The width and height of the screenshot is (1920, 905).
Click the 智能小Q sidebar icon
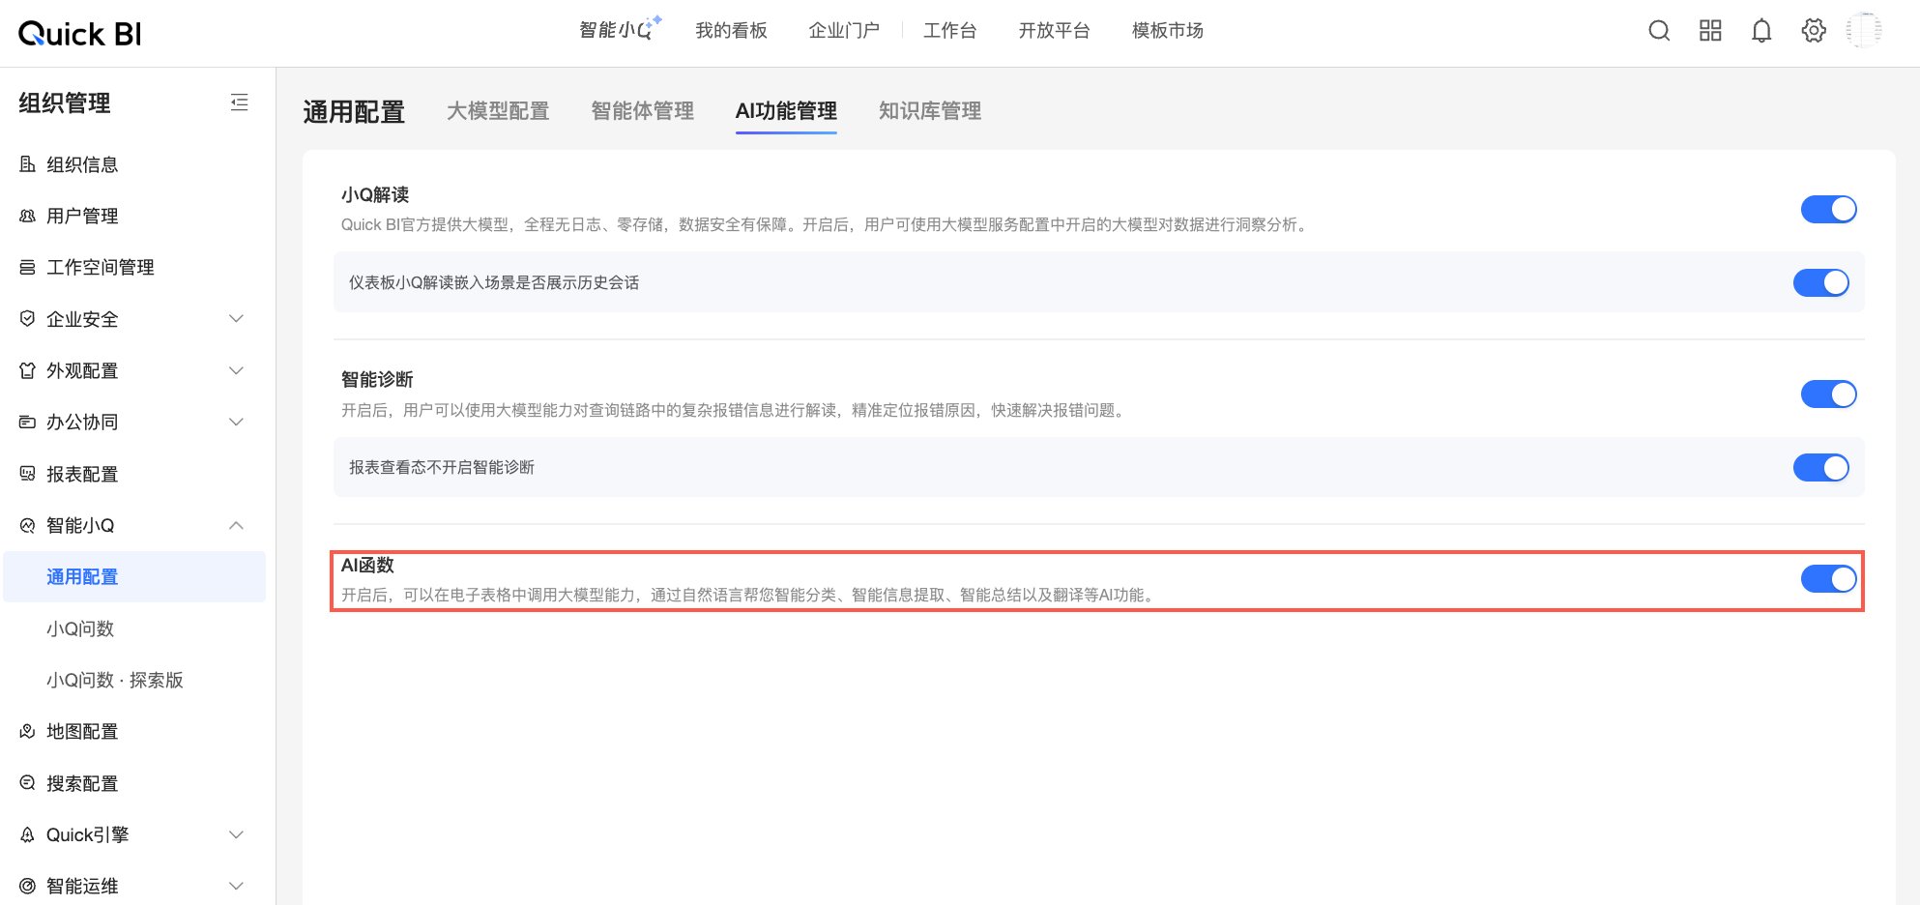[x=27, y=525]
